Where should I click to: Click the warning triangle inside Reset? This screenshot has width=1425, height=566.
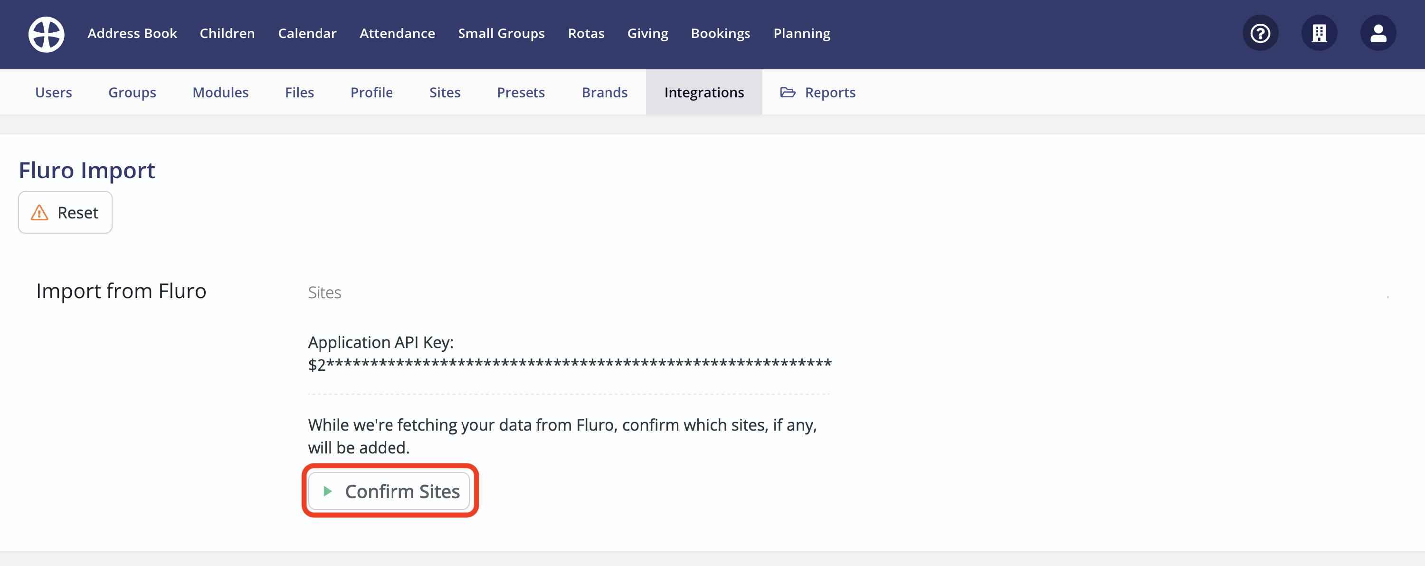(x=39, y=212)
